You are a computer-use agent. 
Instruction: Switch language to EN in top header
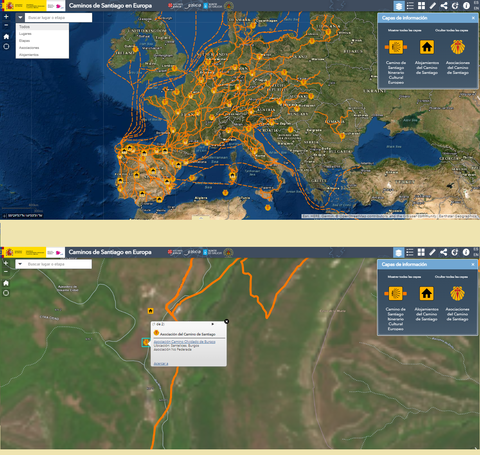click(476, 8)
